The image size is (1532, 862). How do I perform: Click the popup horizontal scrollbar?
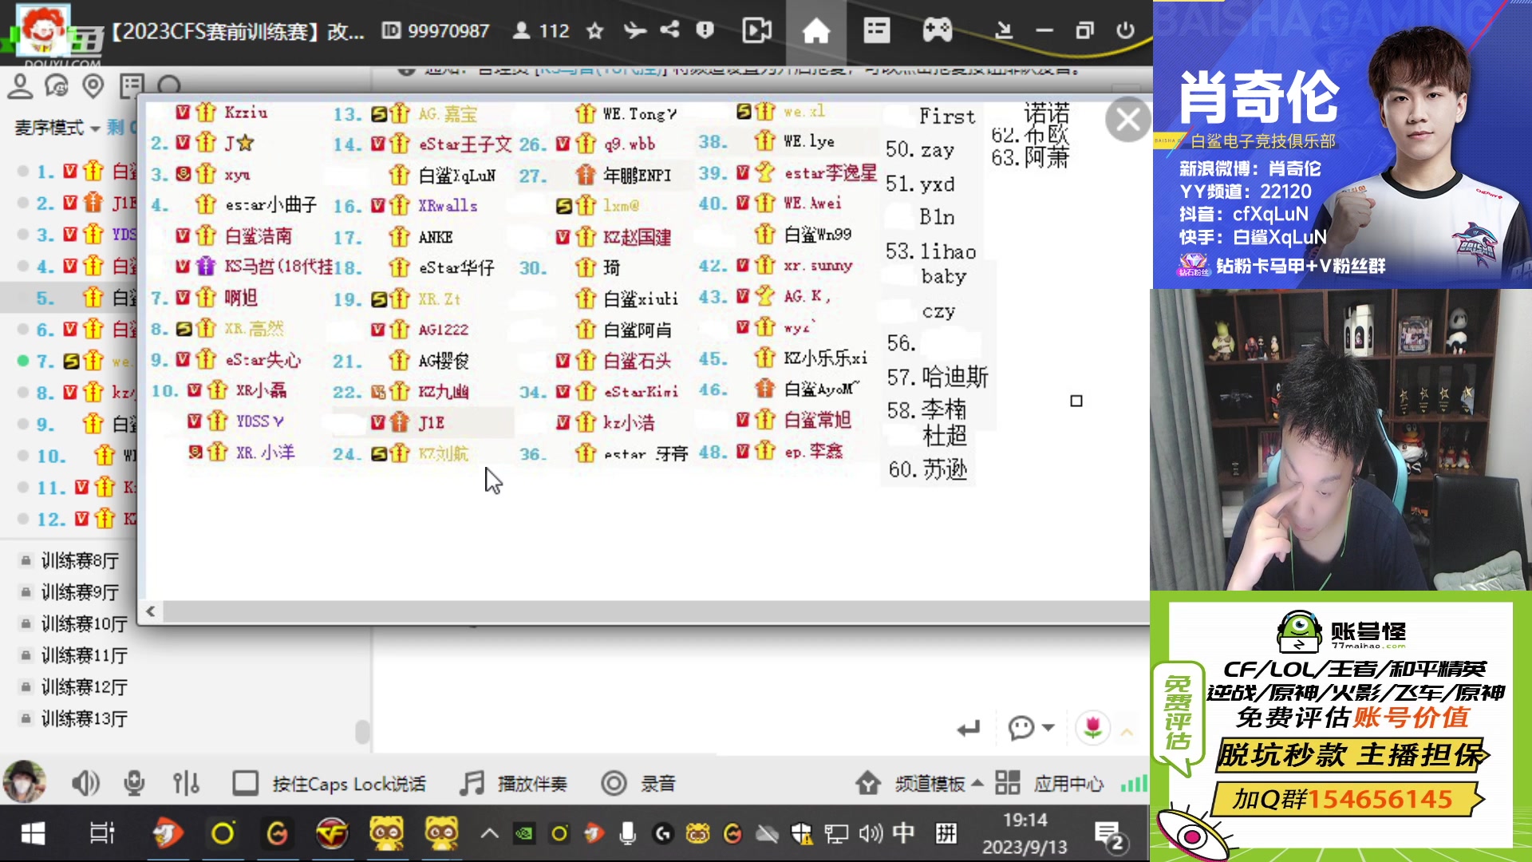pyautogui.click(x=656, y=611)
